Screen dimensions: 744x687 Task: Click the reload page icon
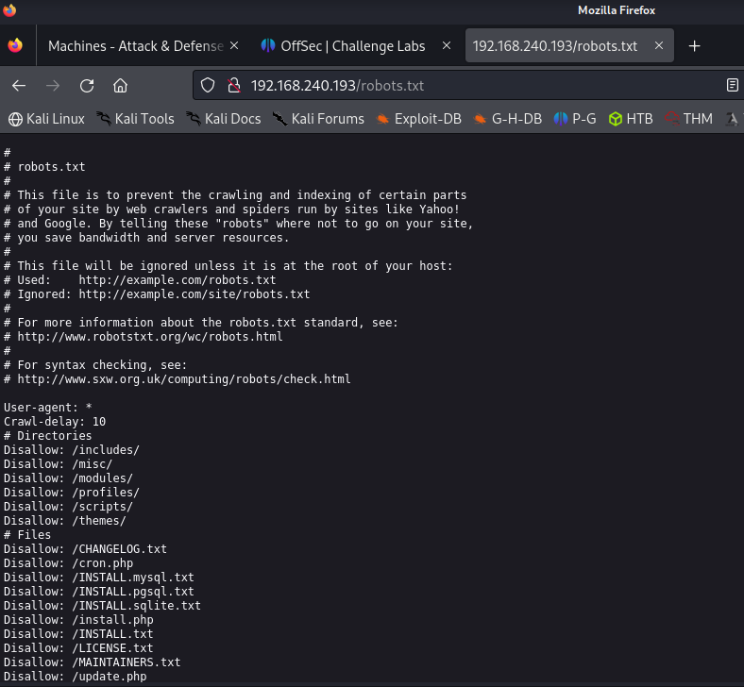(x=87, y=86)
